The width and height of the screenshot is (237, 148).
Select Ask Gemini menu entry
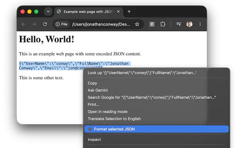(x=157, y=90)
